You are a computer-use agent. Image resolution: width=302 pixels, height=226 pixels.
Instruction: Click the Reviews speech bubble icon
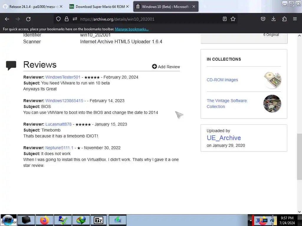11,65
